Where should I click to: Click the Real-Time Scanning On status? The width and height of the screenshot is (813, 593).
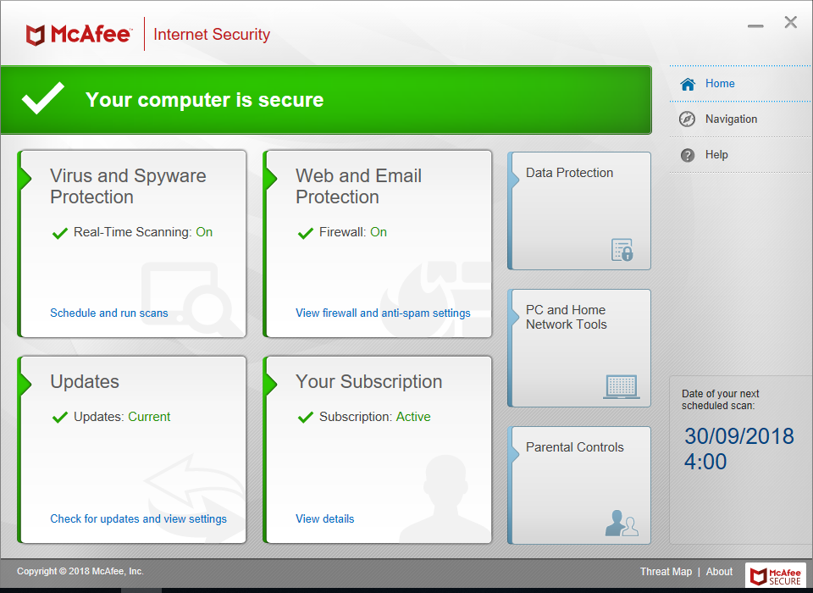(x=204, y=232)
